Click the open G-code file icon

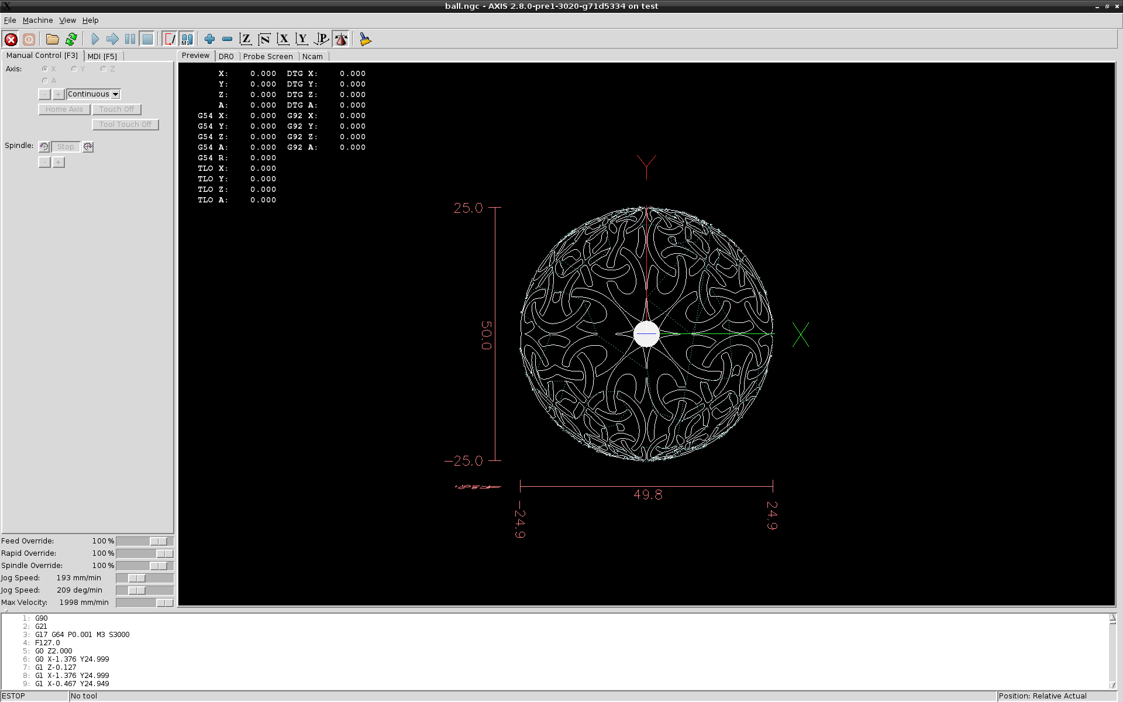[x=53, y=39]
